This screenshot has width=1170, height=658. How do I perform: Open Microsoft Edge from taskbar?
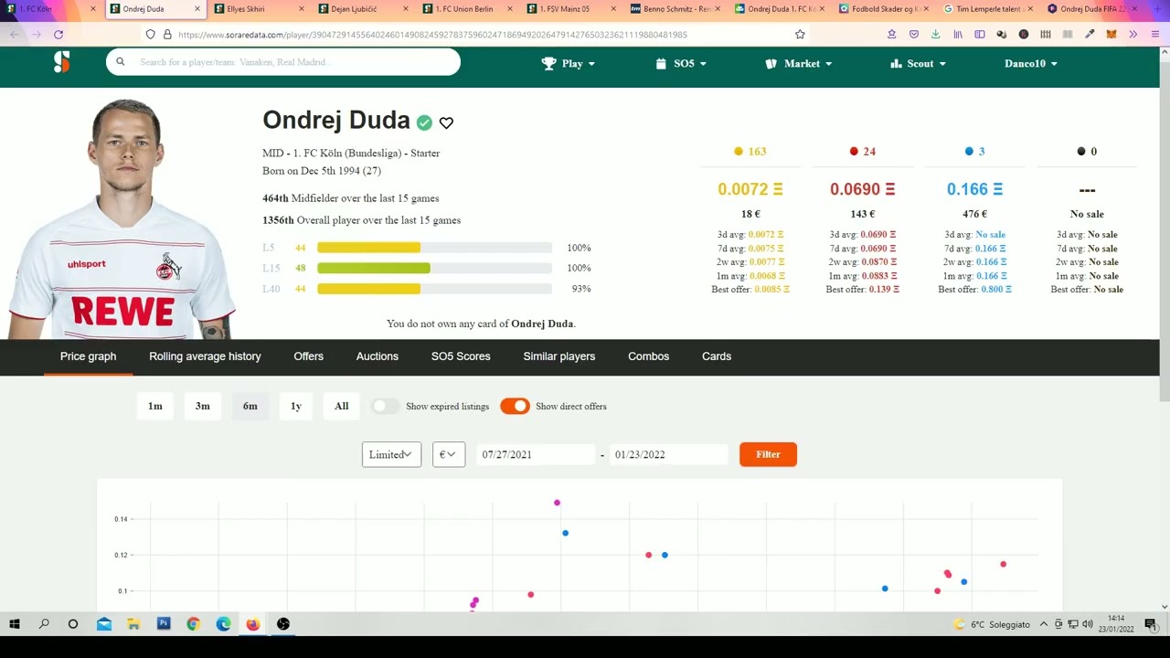click(224, 624)
